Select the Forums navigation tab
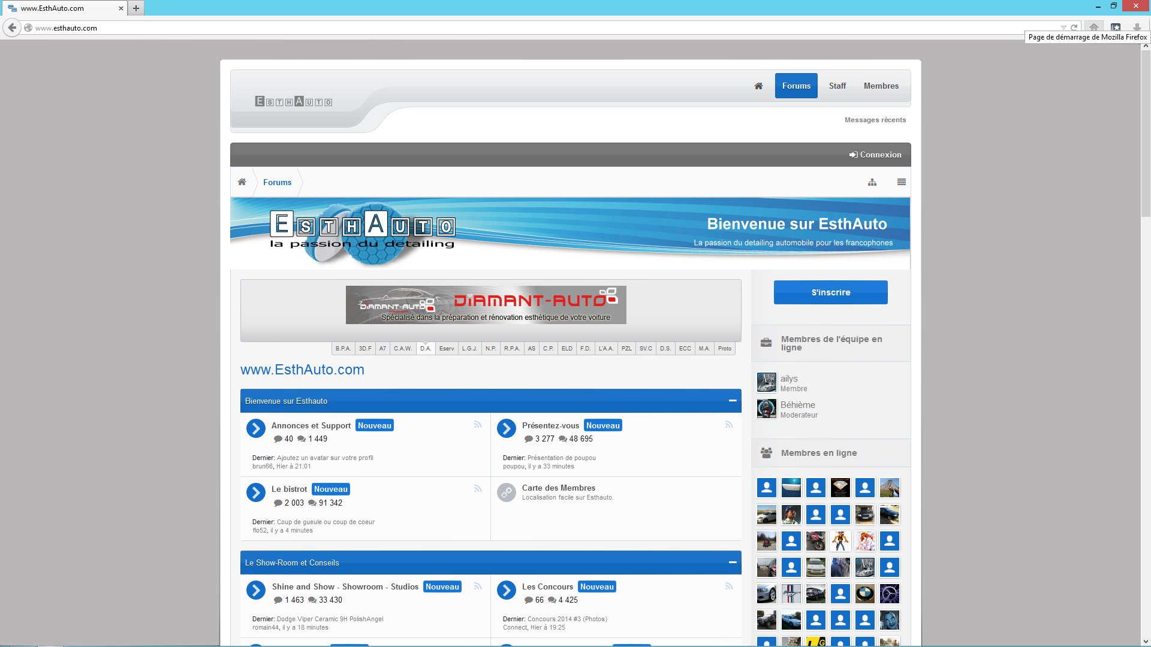 (796, 86)
